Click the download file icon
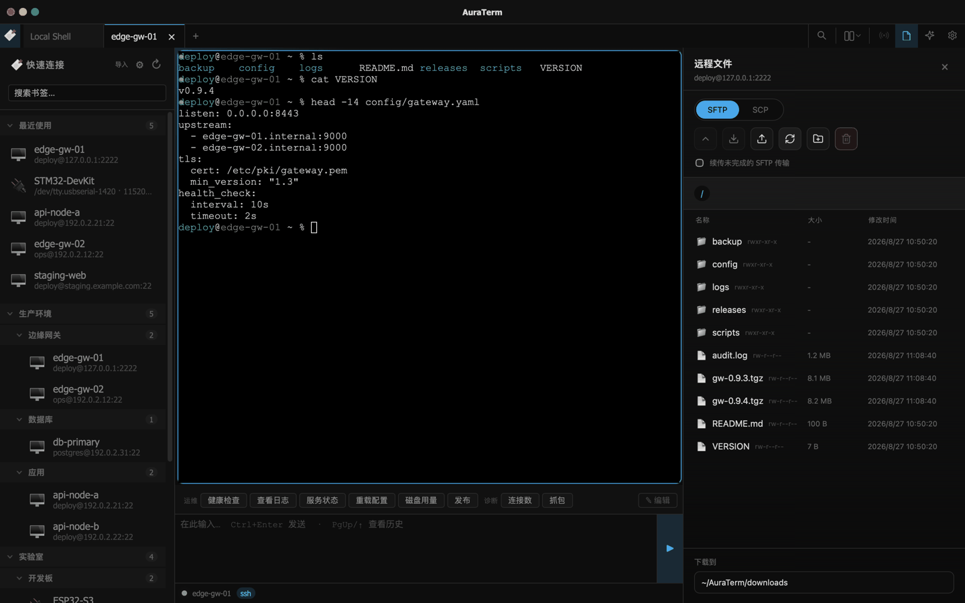Screen dimensions: 965x603 [x=734, y=139]
